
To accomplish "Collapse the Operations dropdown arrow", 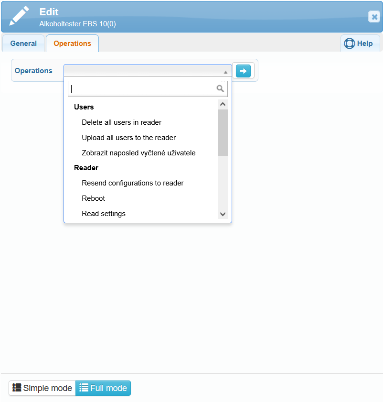I will coord(225,71).
